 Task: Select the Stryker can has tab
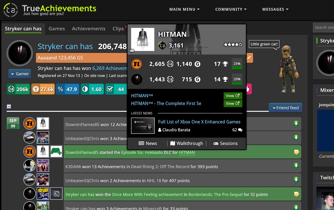click(23, 29)
